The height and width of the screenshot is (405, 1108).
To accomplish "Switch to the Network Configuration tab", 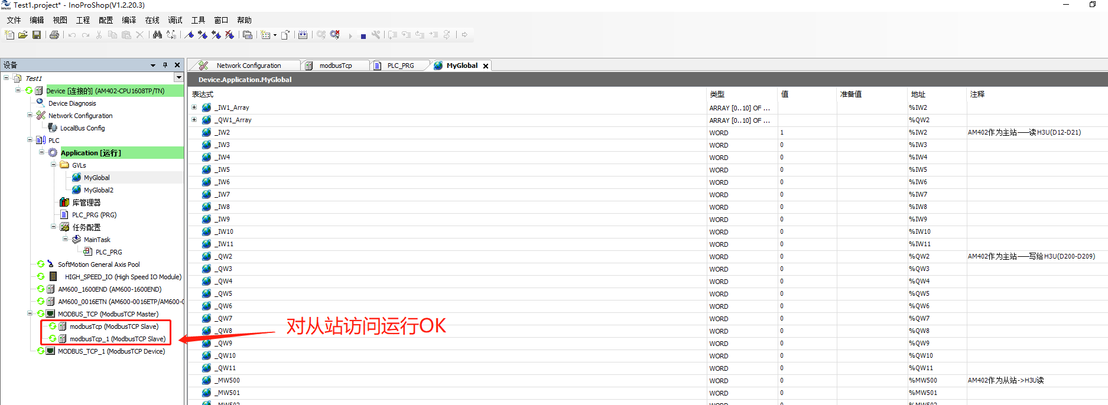I will 248,66.
